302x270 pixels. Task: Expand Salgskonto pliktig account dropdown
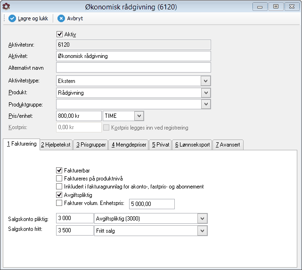202,219
